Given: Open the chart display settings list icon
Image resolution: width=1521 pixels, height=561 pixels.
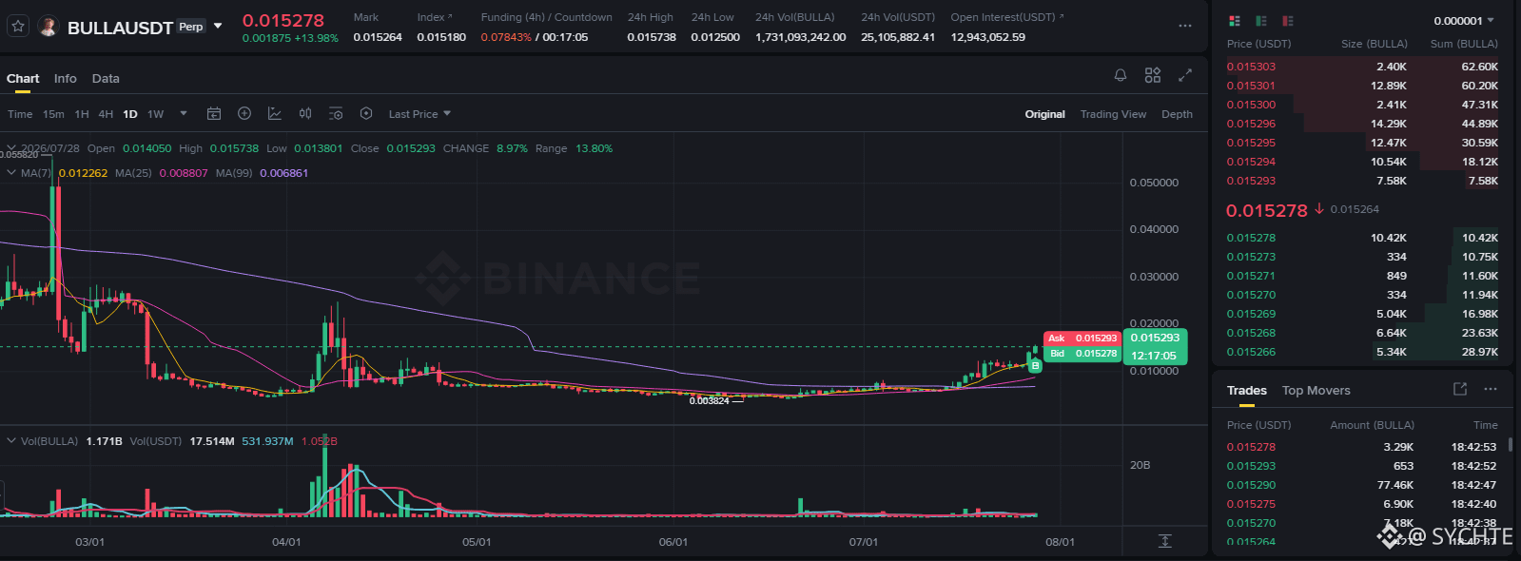Looking at the screenshot, I should click(336, 114).
